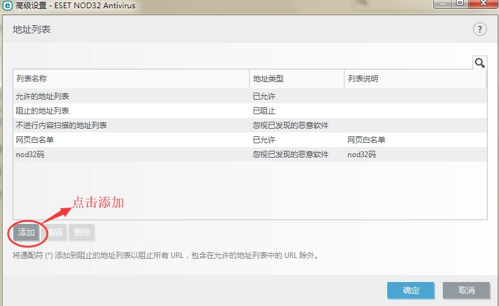Click 已允许 cell of 允许的地址列表 row
The image size is (499, 306).
[x=264, y=97]
